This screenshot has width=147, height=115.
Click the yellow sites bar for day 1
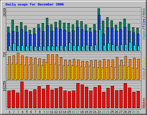[x=8, y=72]
